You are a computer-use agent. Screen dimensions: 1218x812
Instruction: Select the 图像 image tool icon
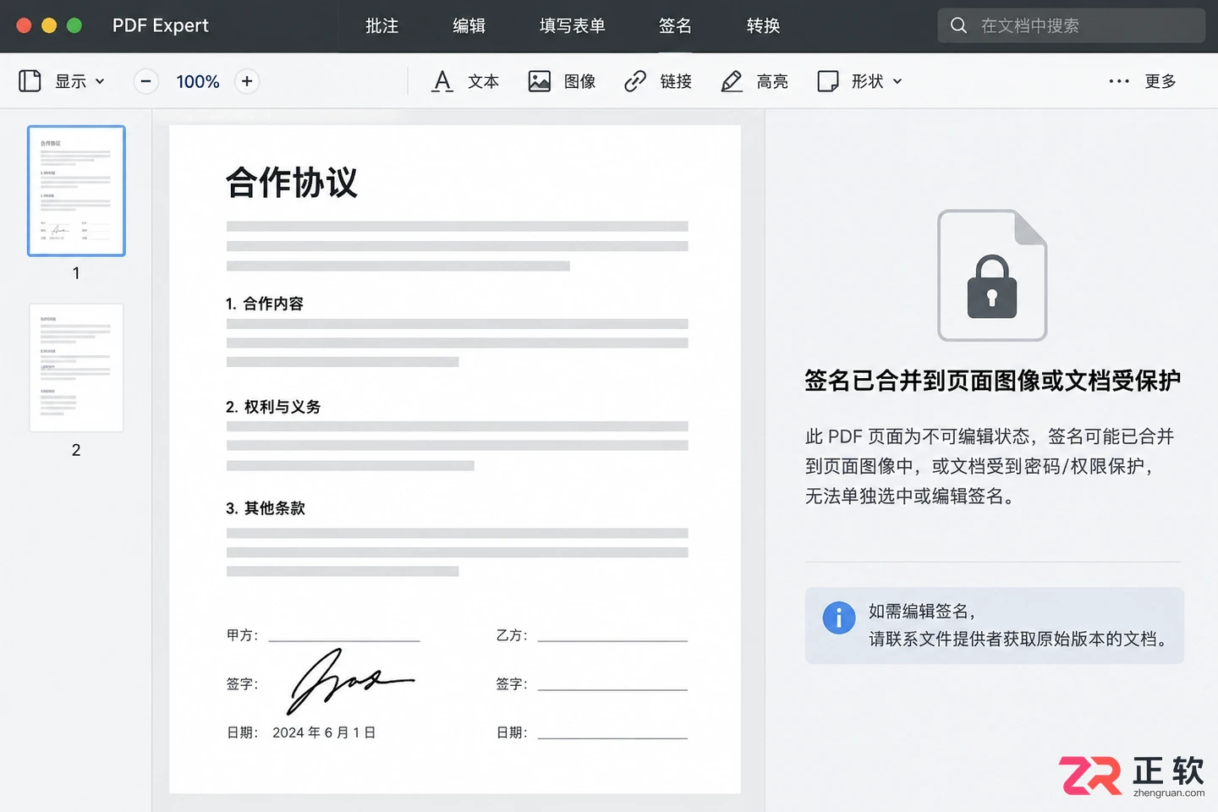pos(539,81)
